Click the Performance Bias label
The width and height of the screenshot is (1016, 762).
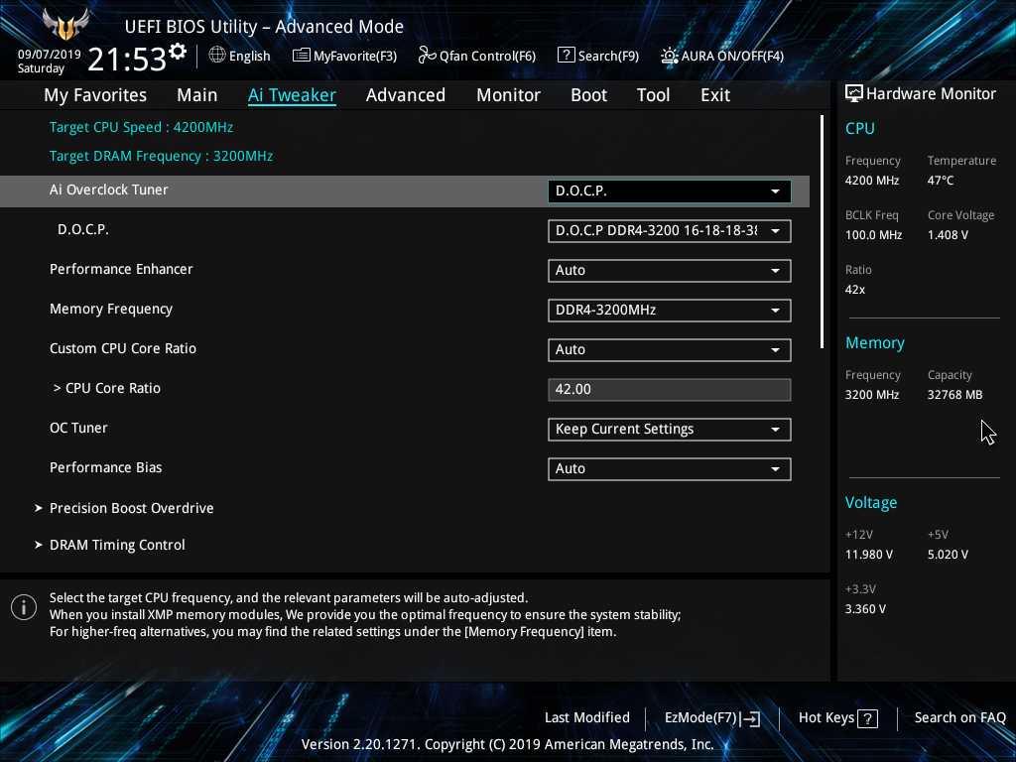[x=105, y=467]
